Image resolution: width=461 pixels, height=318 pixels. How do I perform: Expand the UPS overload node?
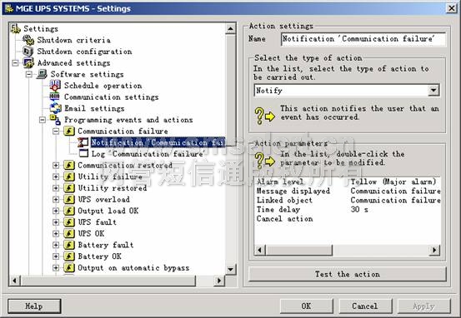pos(56,200)
